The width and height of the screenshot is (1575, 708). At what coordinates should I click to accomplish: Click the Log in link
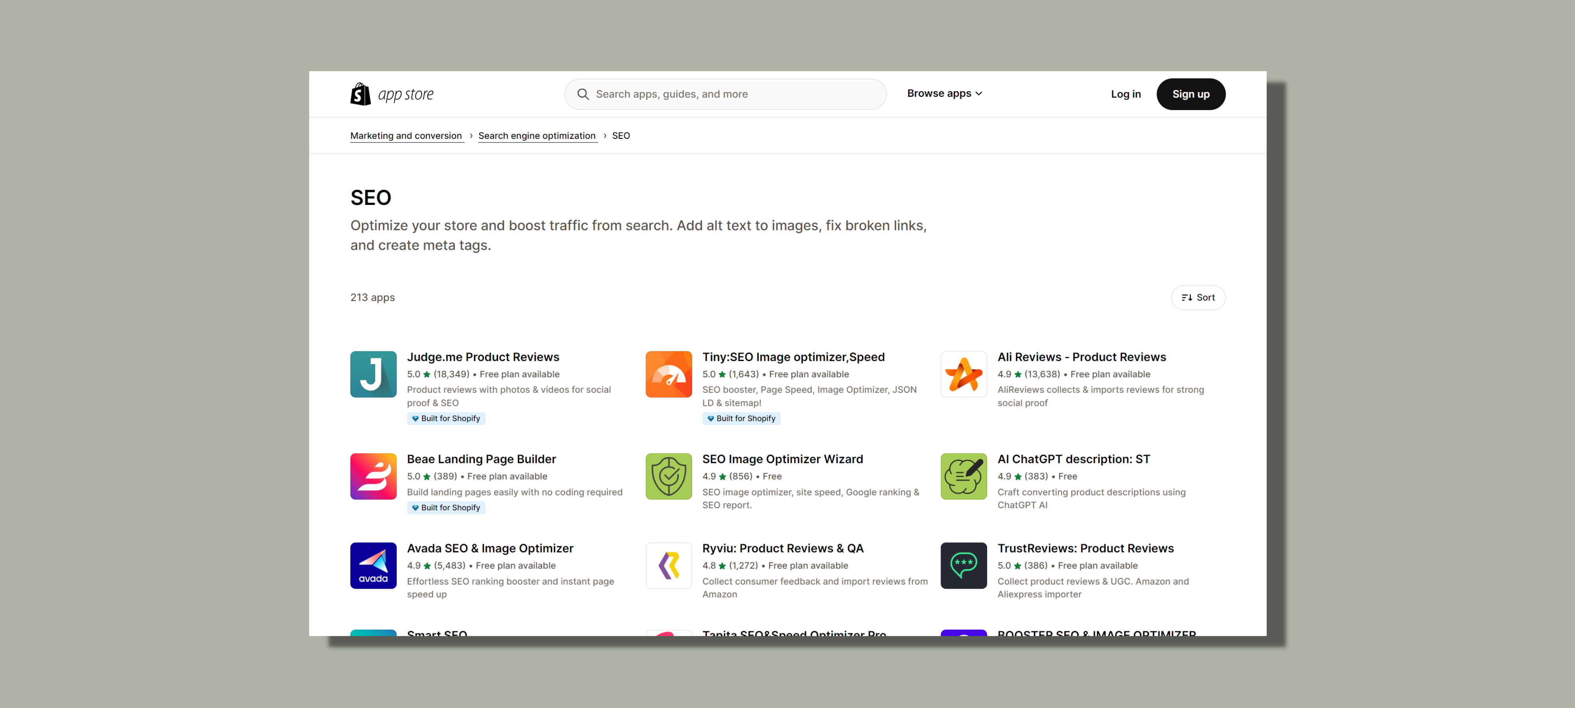(1125, 94)
